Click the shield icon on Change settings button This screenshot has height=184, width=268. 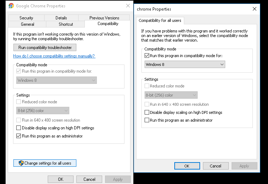pos(21,163)
